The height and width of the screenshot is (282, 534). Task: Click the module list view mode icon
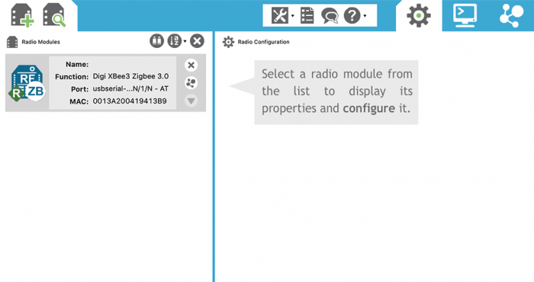click(156, 41)
